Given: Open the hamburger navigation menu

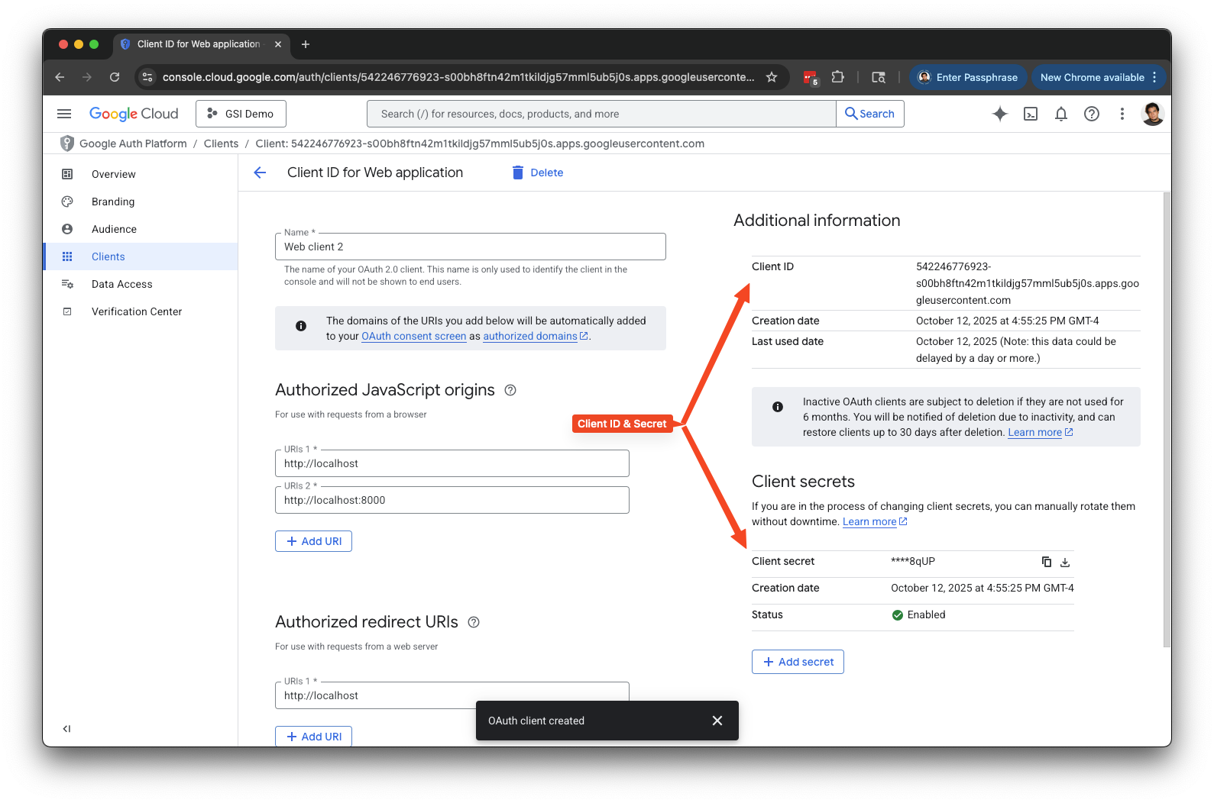Looking at the screenshot, I should click(64, 114).
